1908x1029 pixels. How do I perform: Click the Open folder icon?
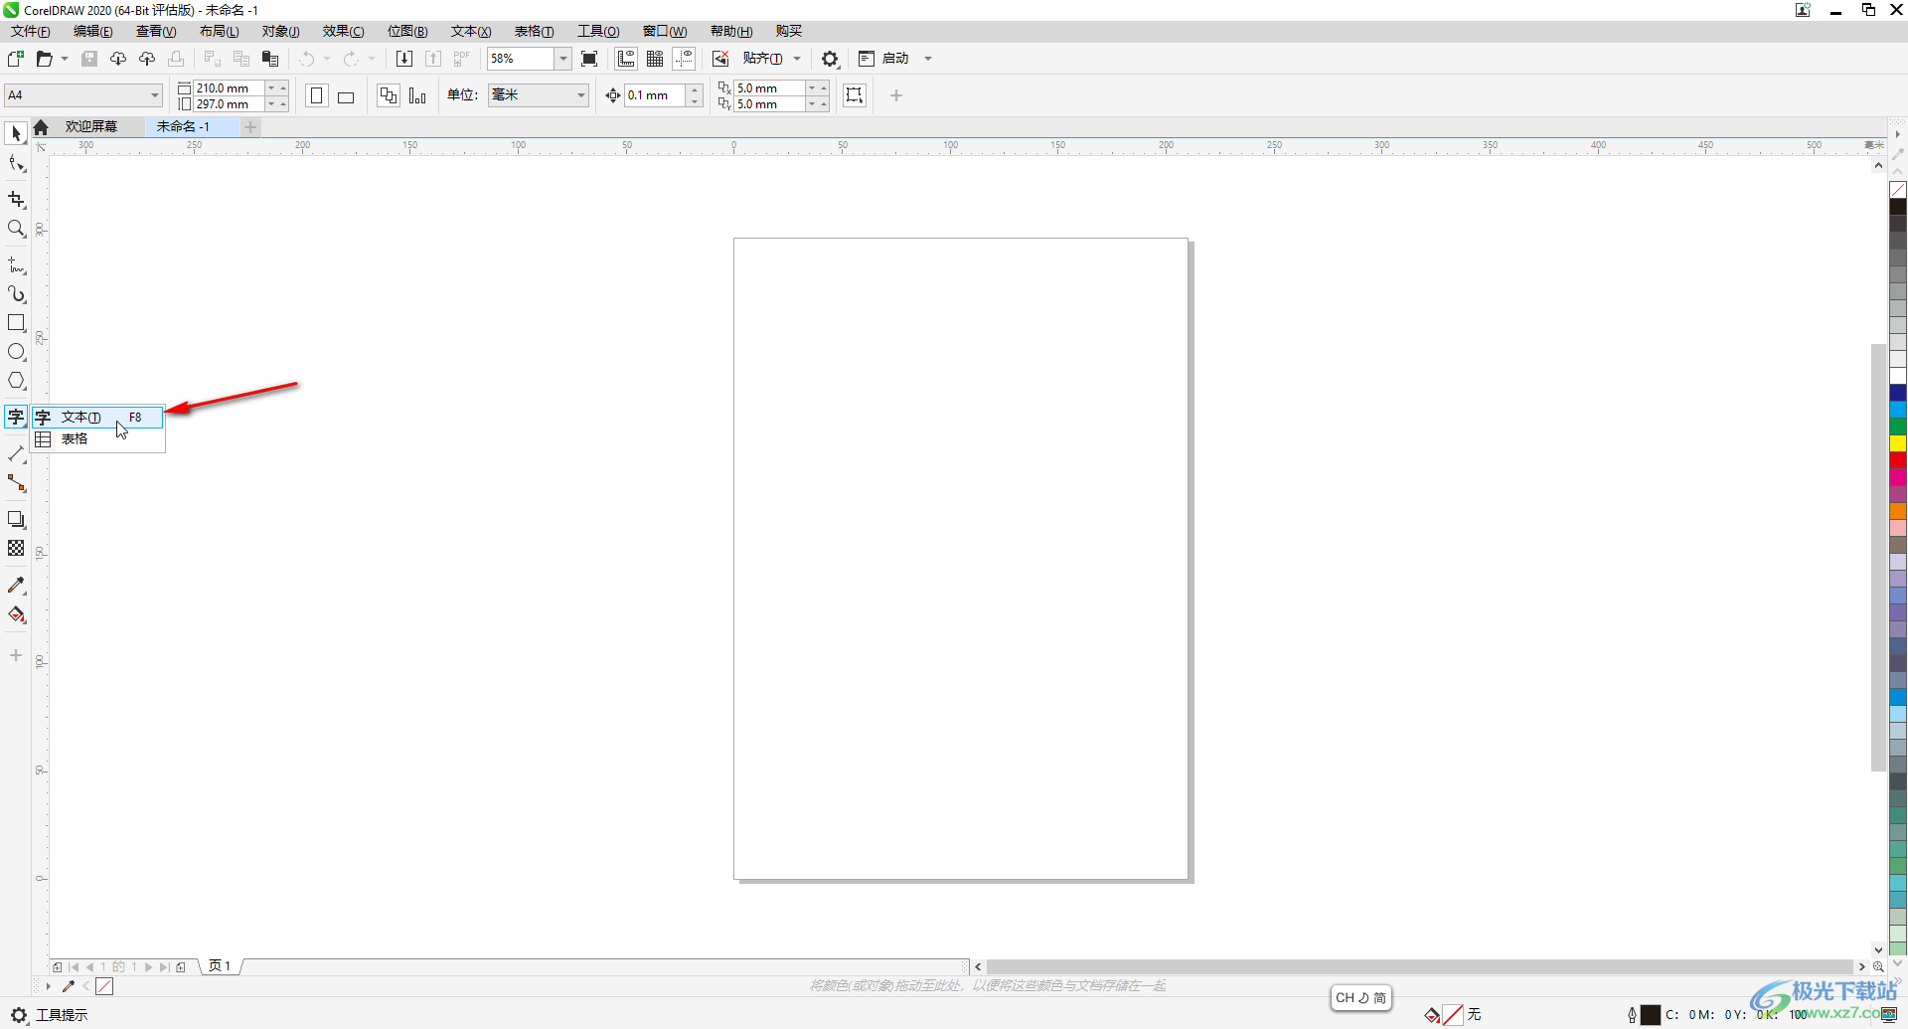pos(44,59)
